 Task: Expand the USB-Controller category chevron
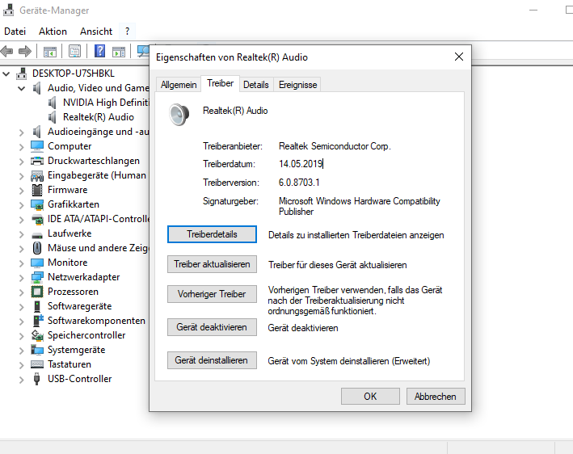click(x=22, y=380)
